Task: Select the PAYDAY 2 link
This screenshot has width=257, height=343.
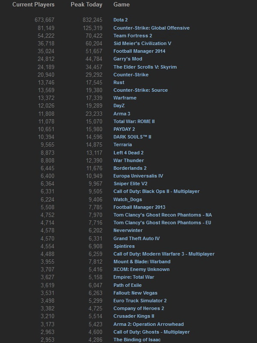Action: click(124, 129)
